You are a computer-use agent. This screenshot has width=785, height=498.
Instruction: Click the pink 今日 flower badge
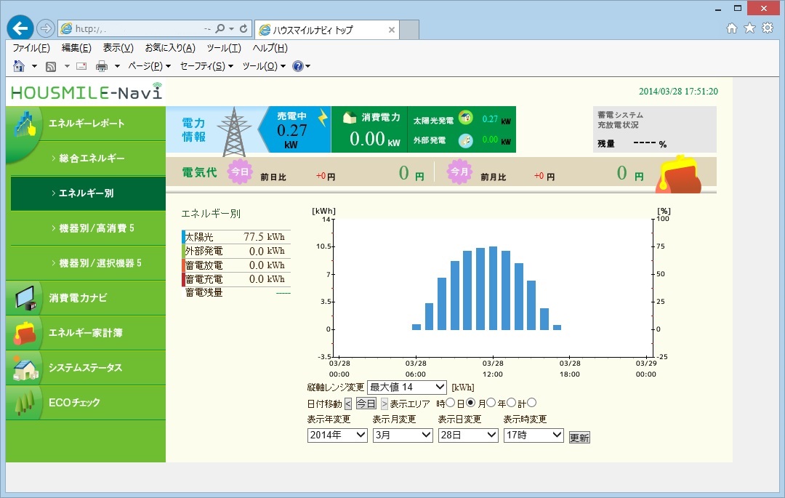[x=239, y=172]
